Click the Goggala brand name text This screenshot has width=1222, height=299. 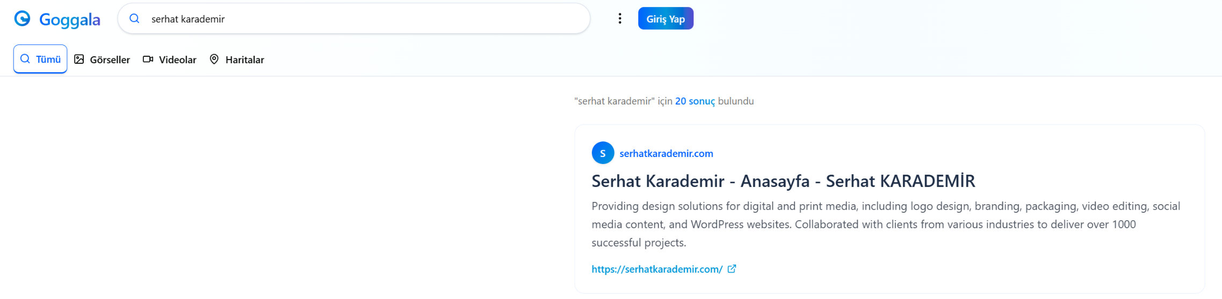(70, 19)
